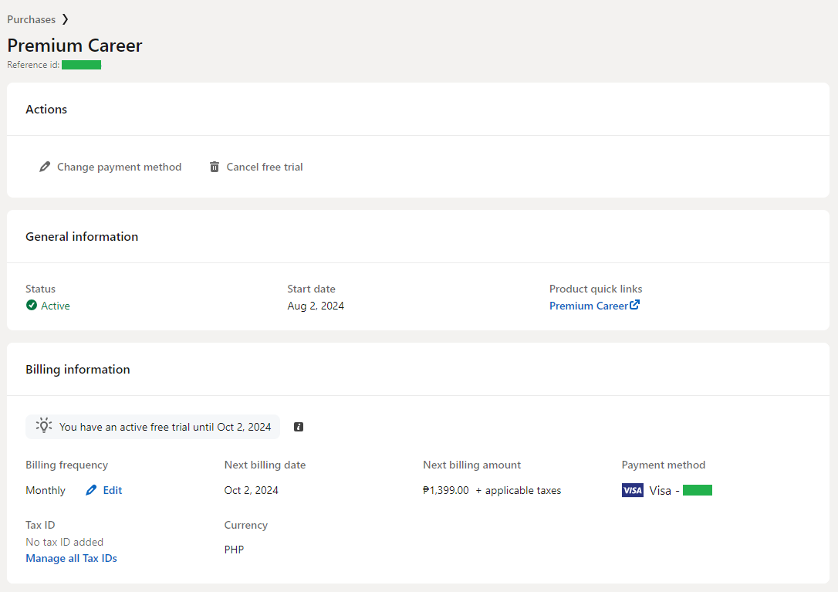The width and height of the screenshot is (838, 592).
Task: Click the '+ applicable taxes' text
Action: (x=519, y=490)
